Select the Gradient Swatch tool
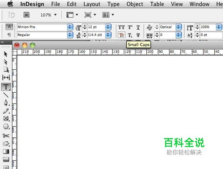The image size is (223, 169). coord(6,151)
